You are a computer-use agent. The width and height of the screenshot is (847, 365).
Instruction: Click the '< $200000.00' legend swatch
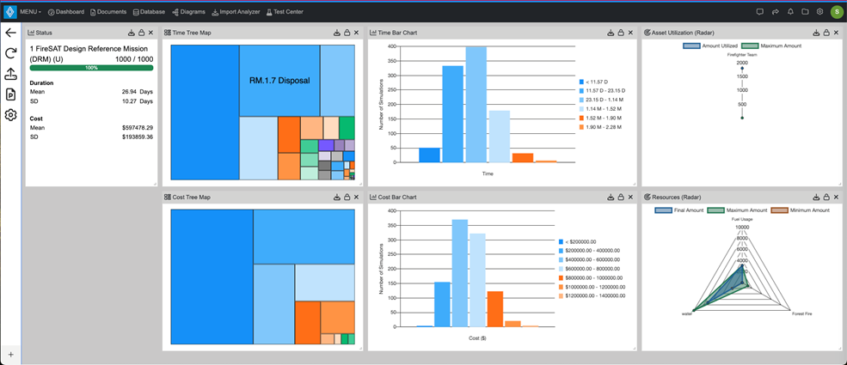[561, 242]
